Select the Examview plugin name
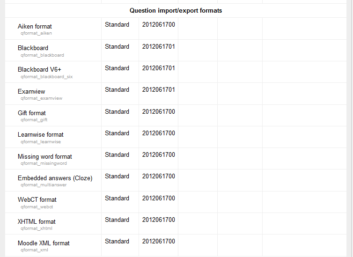 click(31, 92)
